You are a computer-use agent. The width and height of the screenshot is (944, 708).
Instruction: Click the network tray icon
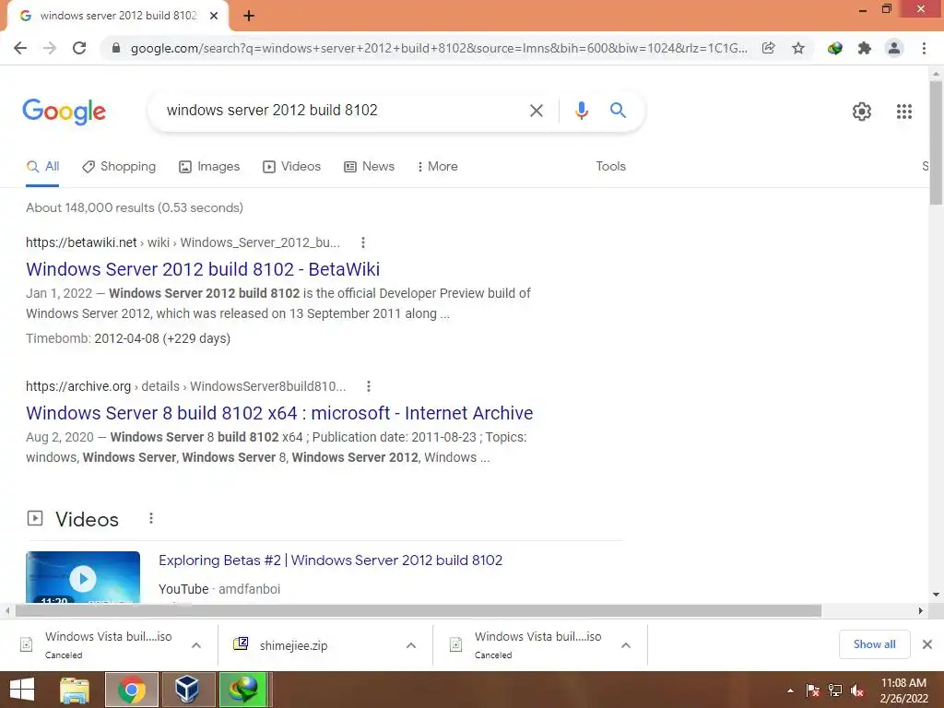click(x=834, y=690)
